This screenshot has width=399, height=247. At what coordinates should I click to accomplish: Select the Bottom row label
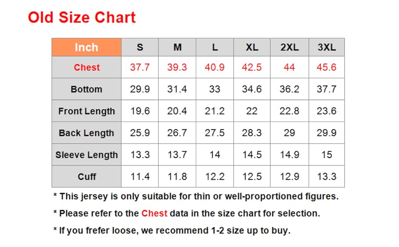(x=86, y=89)
